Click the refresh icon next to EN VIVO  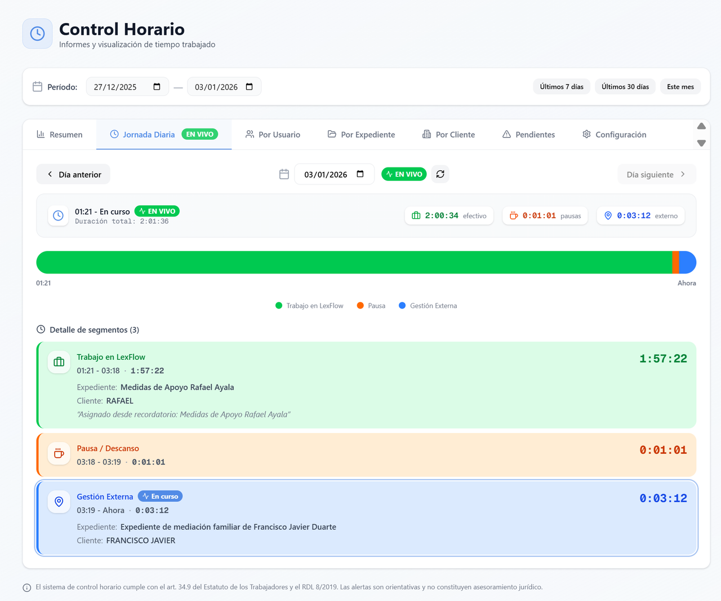pos(440,174)
